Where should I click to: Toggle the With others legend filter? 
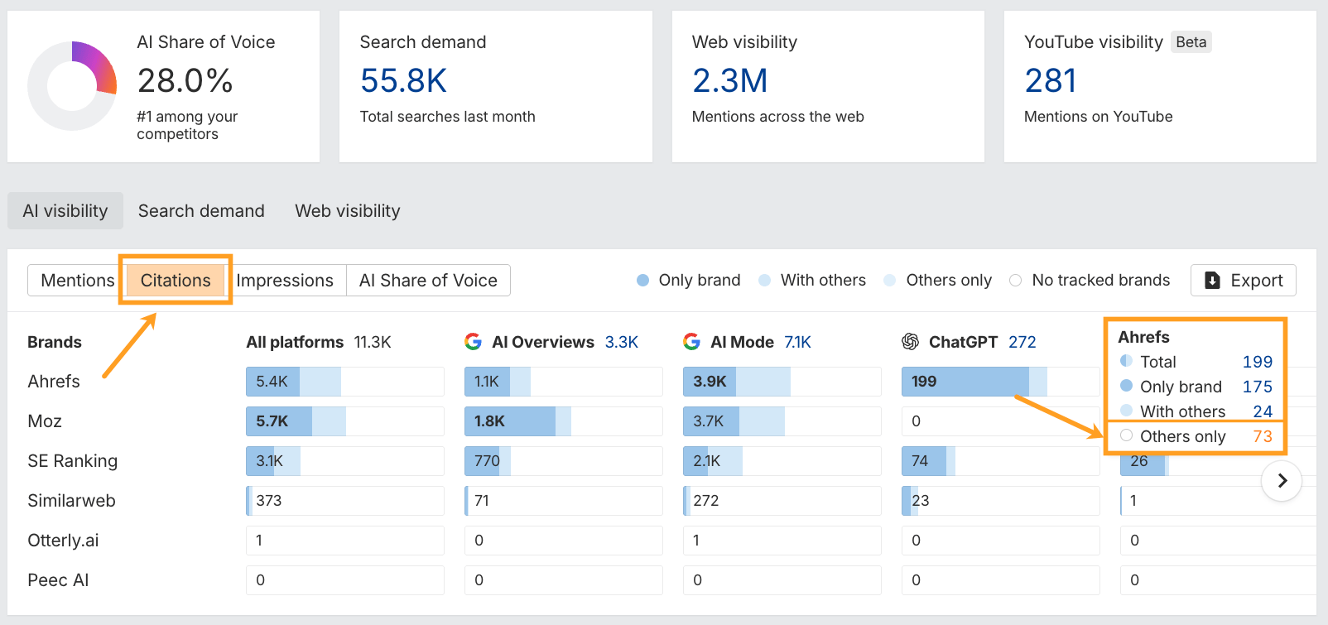tap(812, 281)
